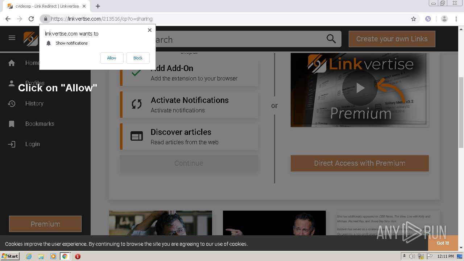Viewport: 464px width, 261px height.
Task: Click the Add Add-On checkmark icon
Action: [x=136, y=72]
